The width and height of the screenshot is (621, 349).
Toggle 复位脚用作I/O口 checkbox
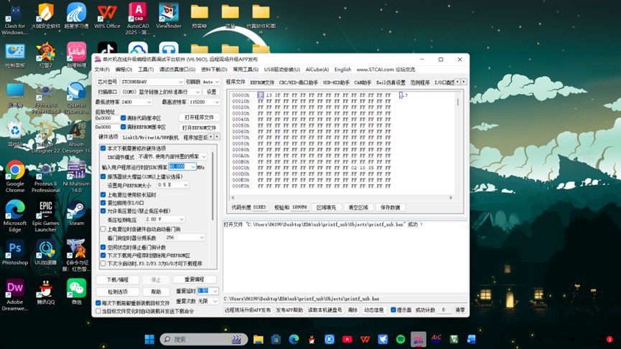pos(103,203)
